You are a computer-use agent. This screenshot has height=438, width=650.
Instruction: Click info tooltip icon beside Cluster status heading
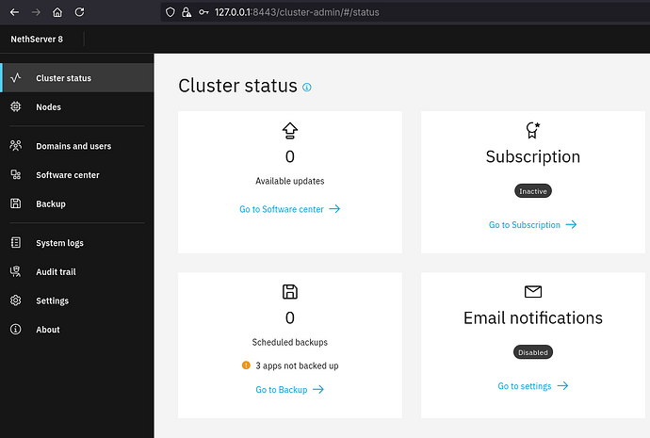pyautogui.click(x=307, y=88)
